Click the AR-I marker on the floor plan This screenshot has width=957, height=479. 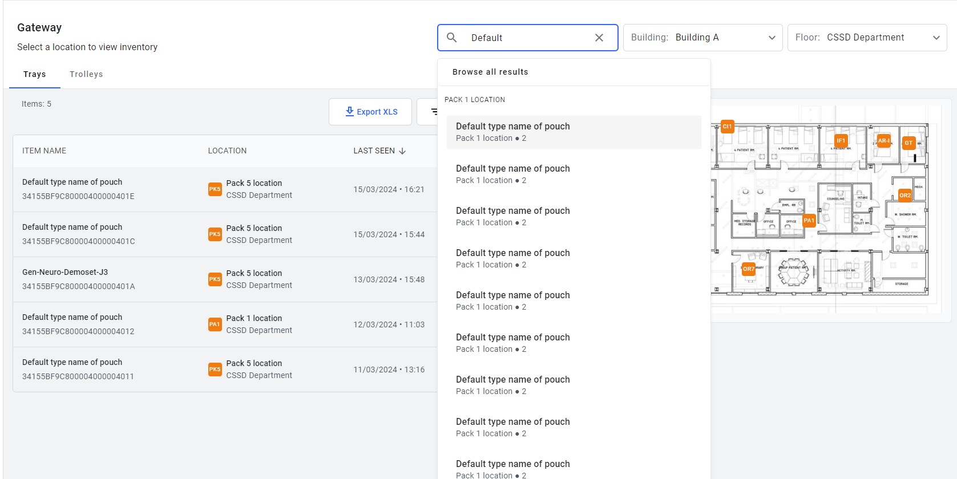(883, 141)
